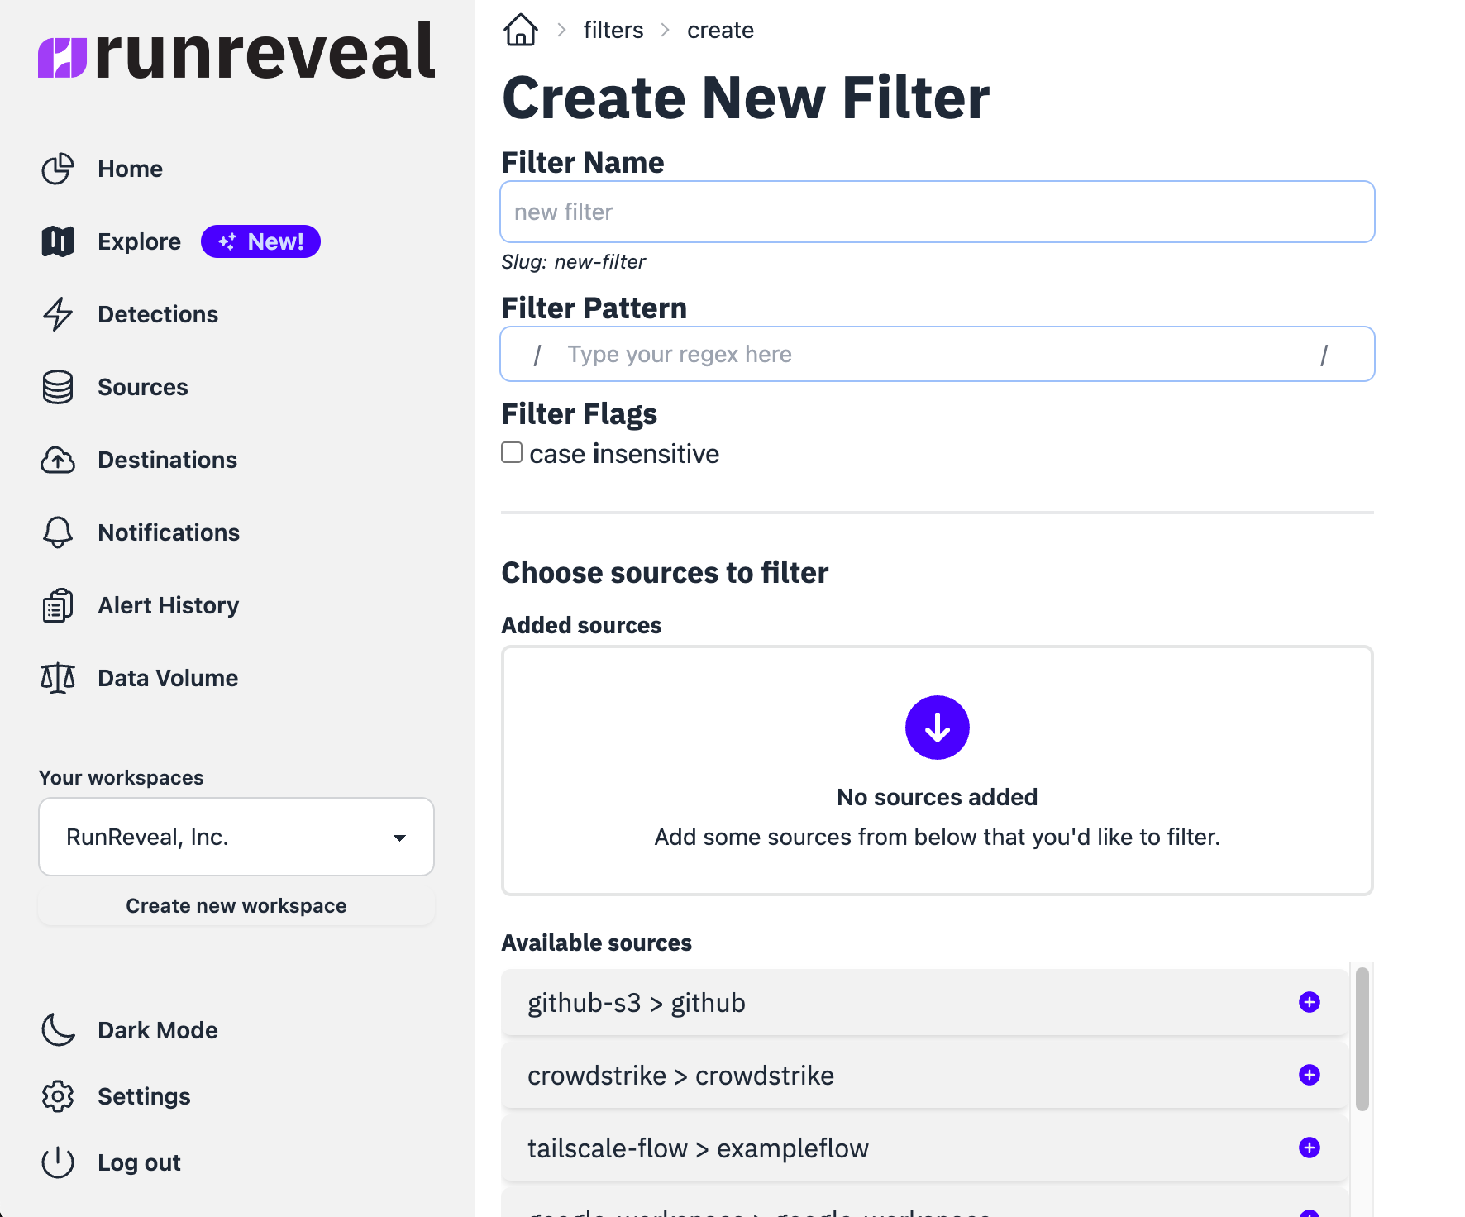The image size is (1465, 1217).
Task: Open the RunReveal, Inc. workspace dropdown
Action: pos(236,837)
